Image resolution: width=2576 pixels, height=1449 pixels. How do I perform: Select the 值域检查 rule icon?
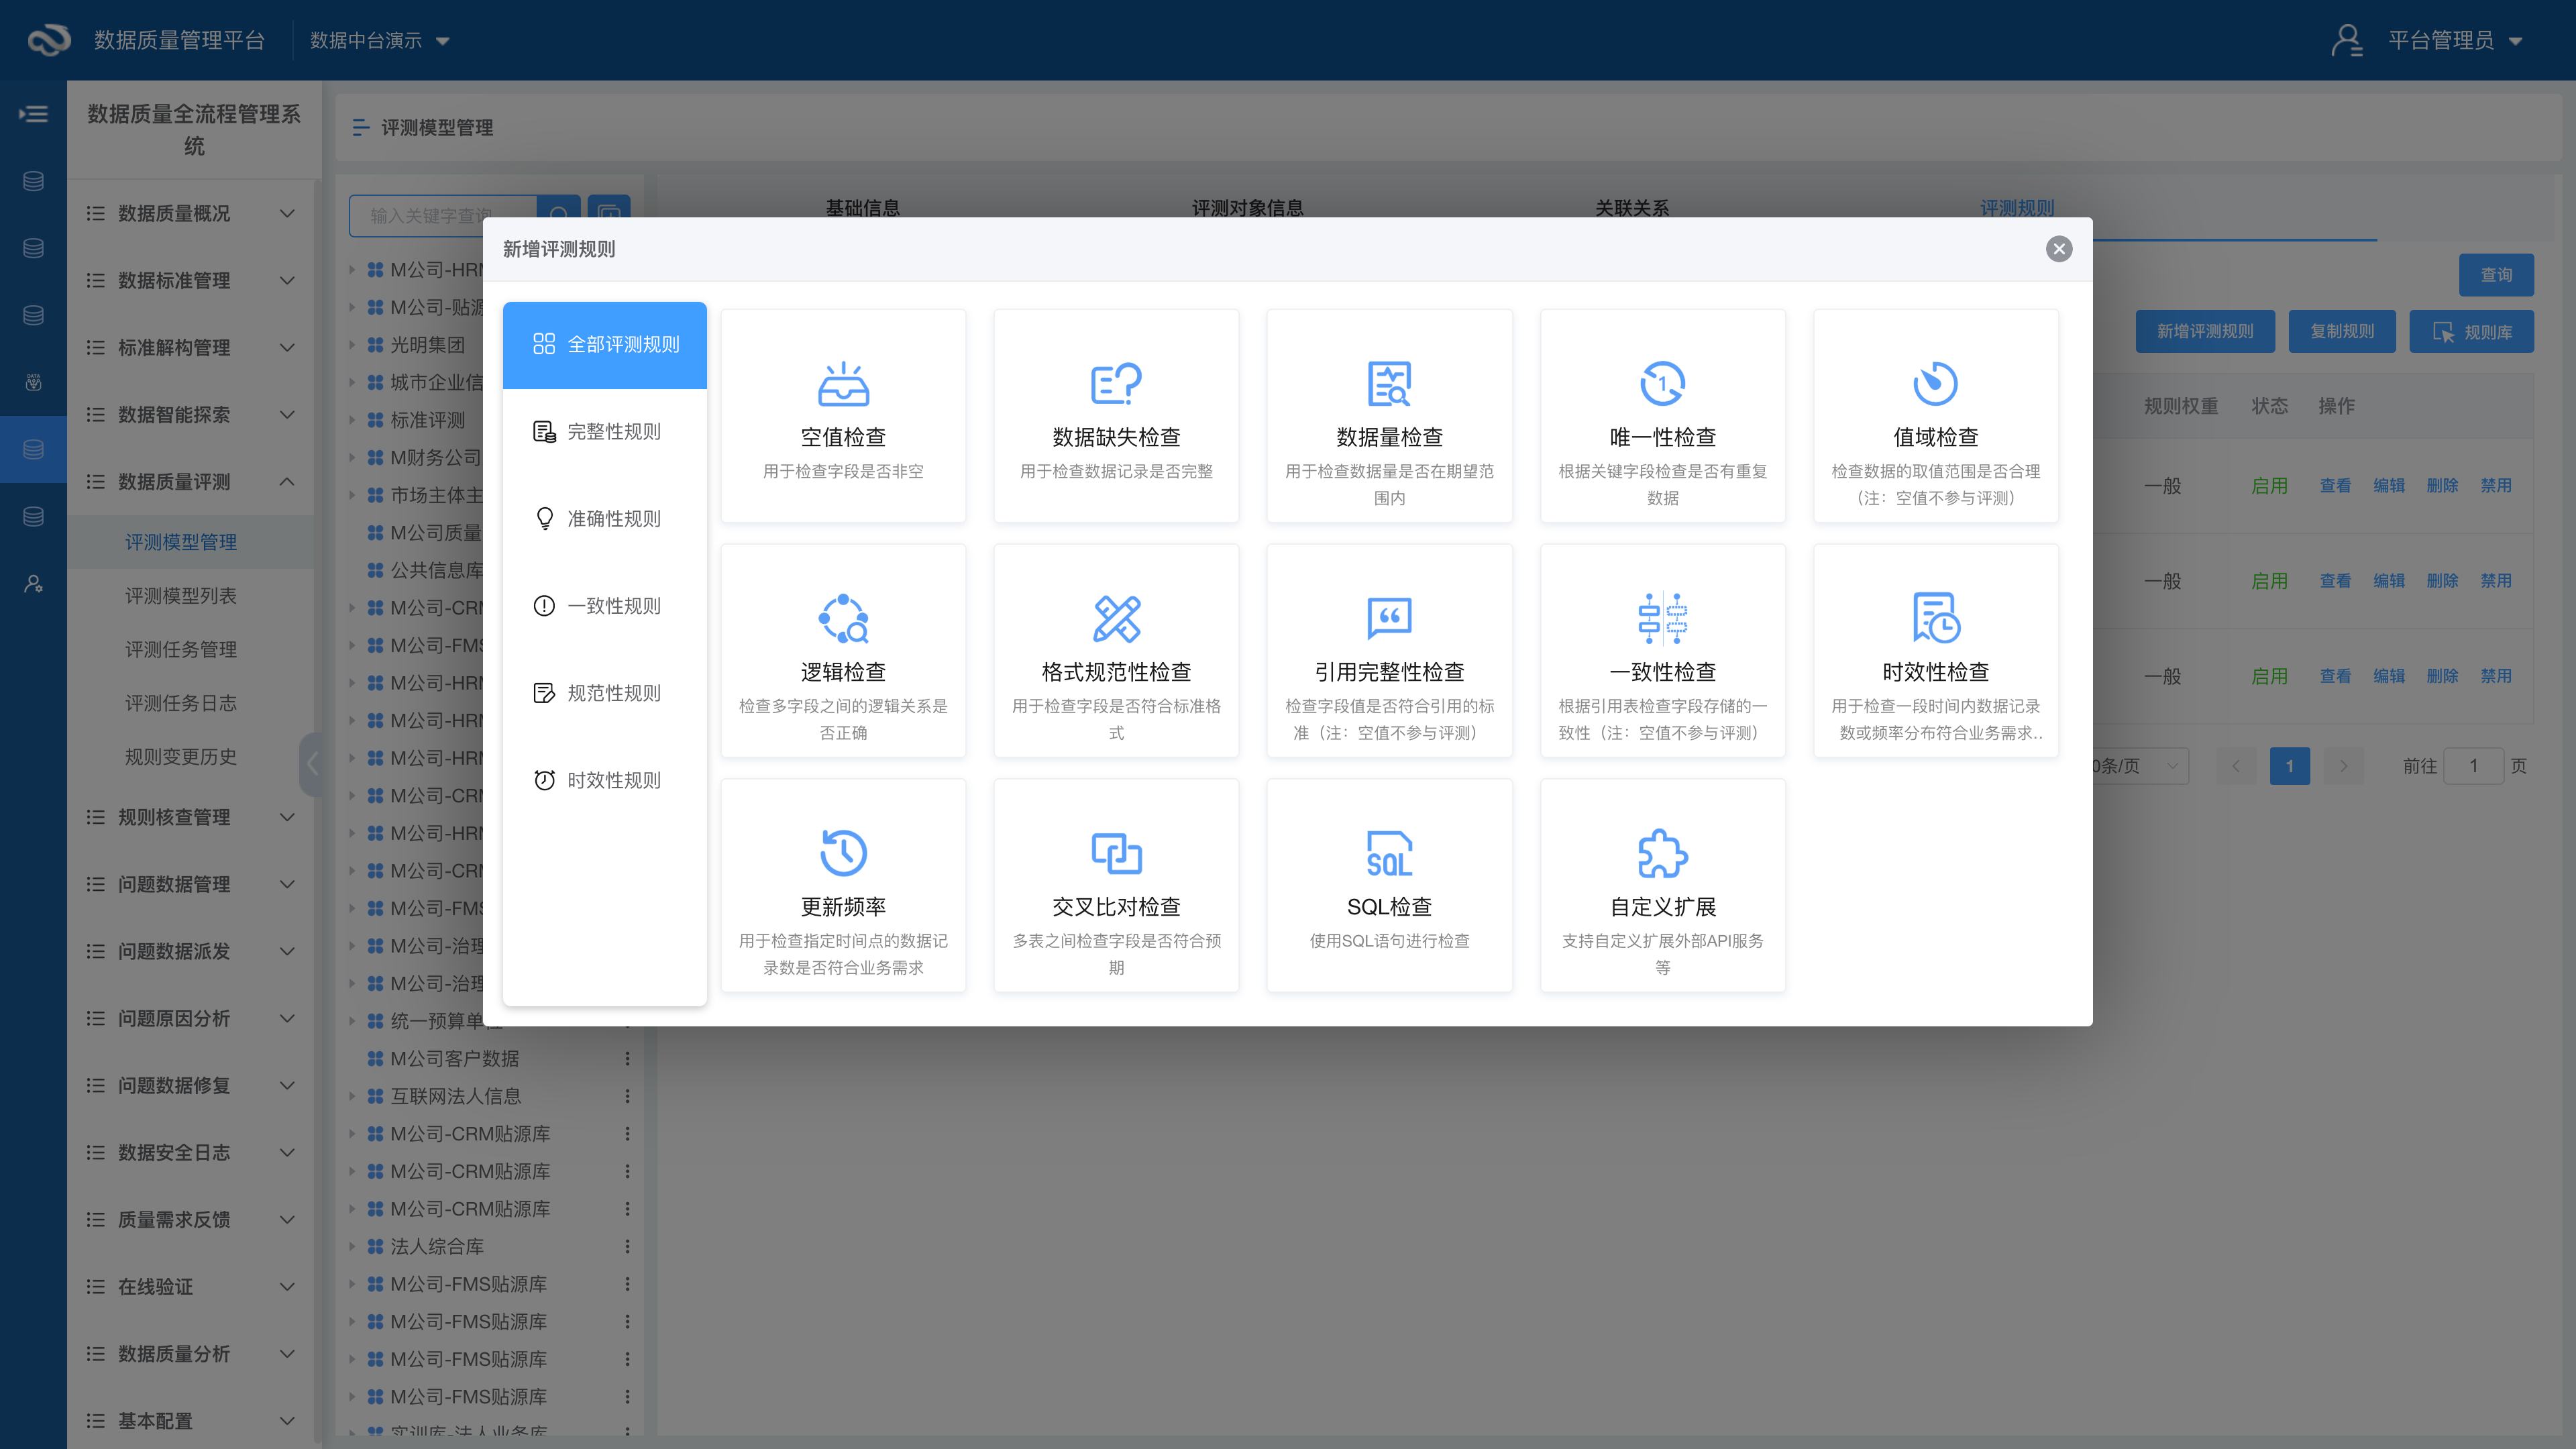point(1935,384)
